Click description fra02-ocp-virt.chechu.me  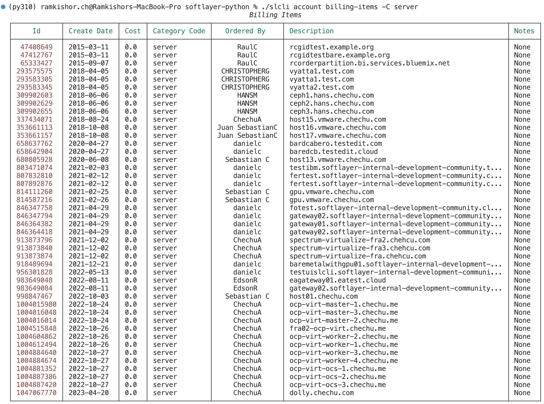[x=338, y=328]
